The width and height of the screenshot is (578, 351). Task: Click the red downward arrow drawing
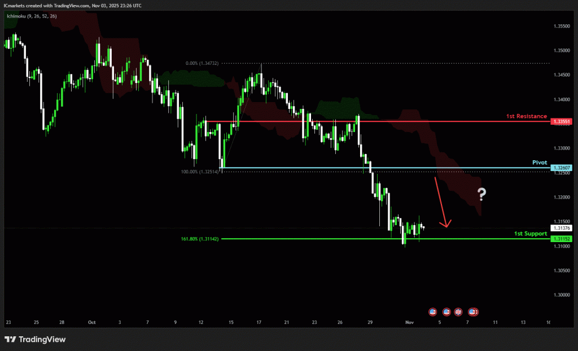[x=441, y=203]
